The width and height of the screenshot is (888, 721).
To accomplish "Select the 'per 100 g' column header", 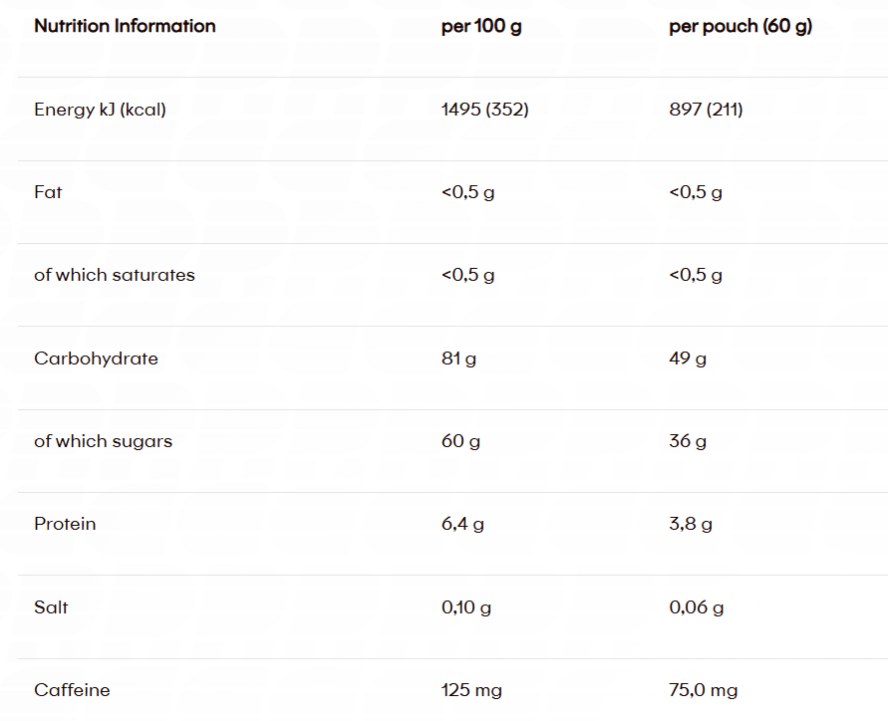I will (481, 27).
